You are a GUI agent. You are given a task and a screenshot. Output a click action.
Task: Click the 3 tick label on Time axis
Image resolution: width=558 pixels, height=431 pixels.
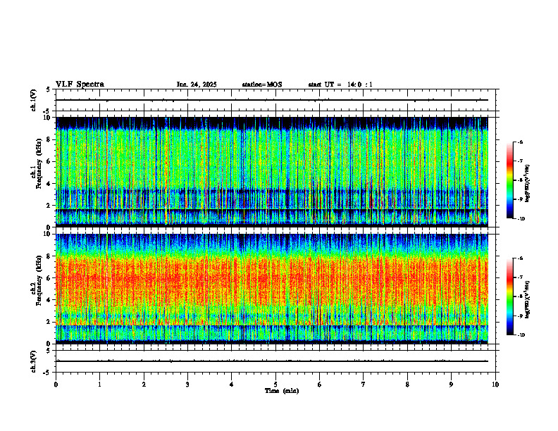(x=187, y=385)
